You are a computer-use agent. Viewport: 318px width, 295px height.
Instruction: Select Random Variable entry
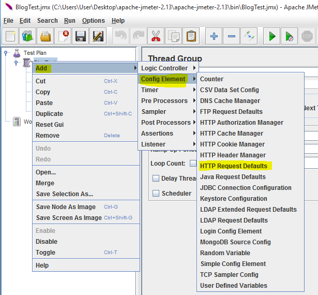(250, 253)
